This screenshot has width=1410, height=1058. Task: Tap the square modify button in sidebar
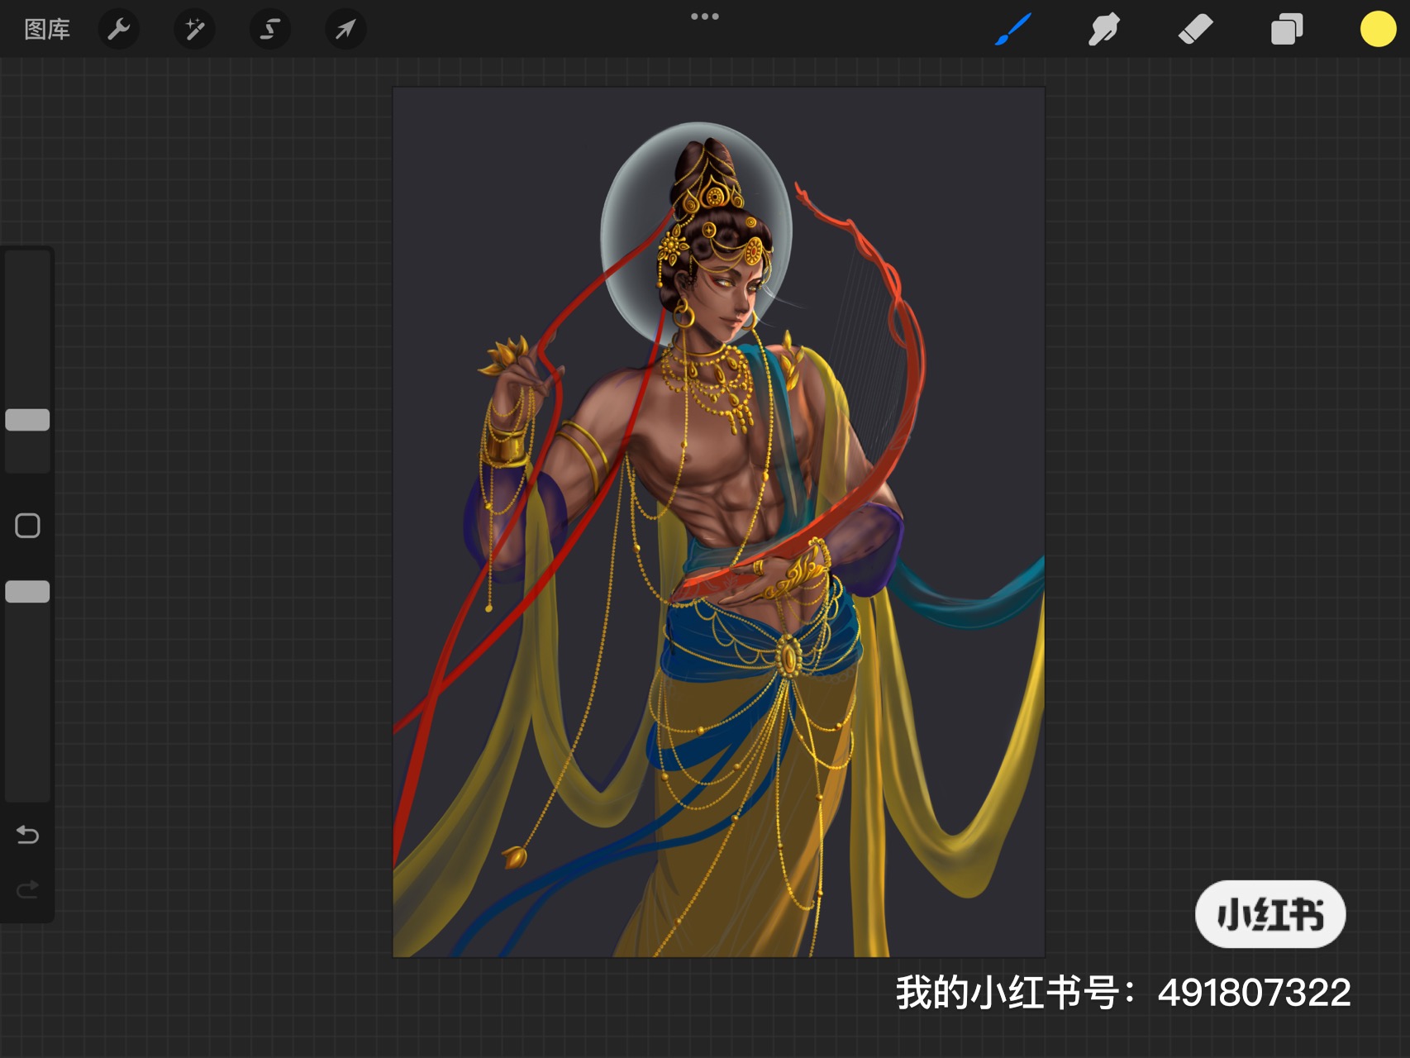point(27,526)
